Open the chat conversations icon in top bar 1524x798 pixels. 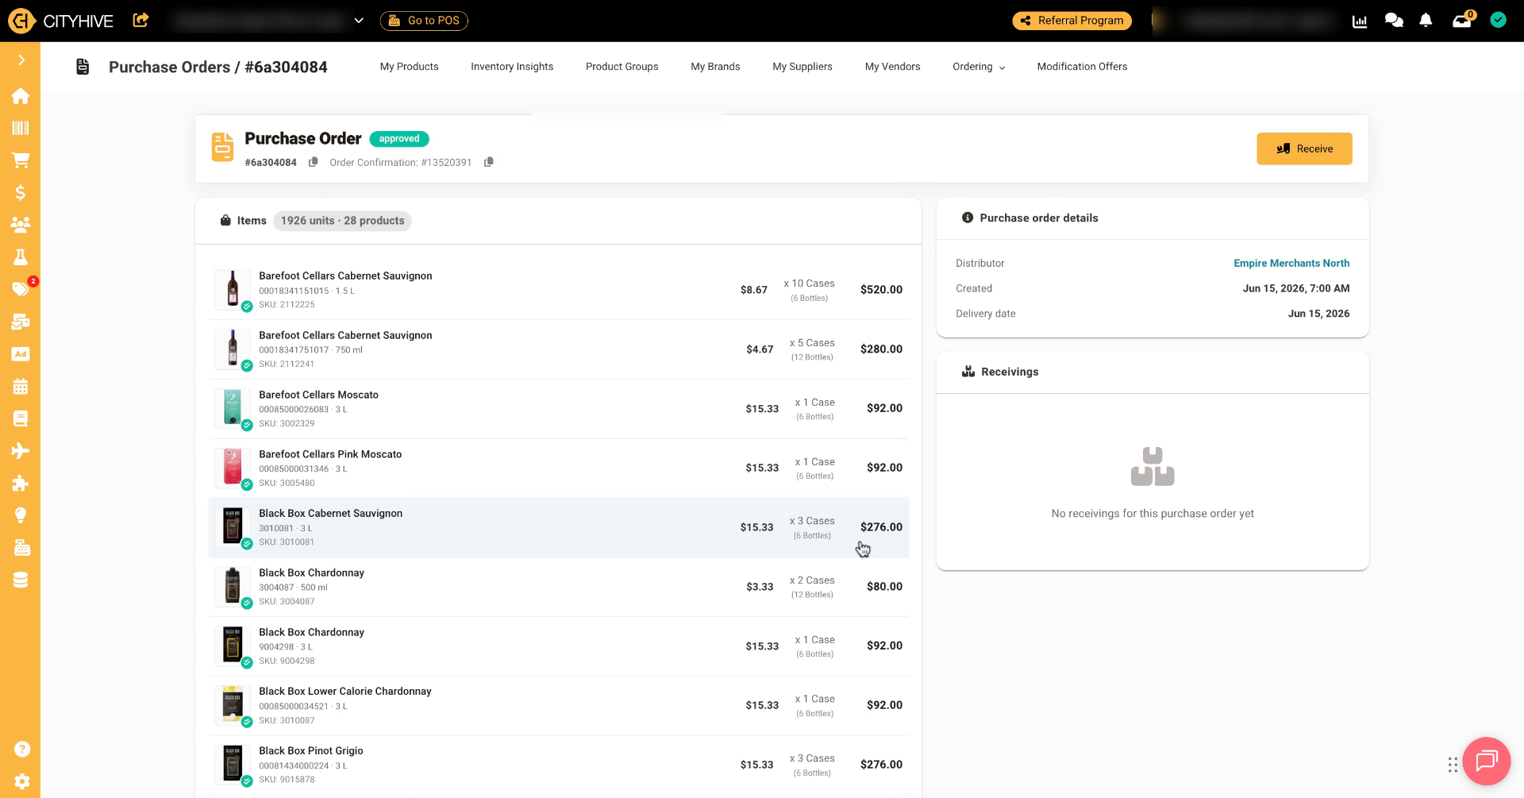tap(1394, 21)
